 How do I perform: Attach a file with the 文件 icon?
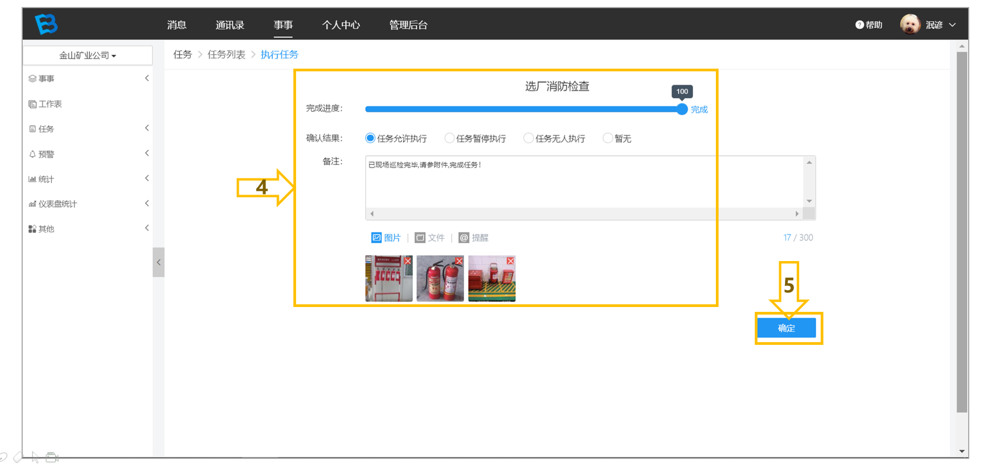(420, 238)
